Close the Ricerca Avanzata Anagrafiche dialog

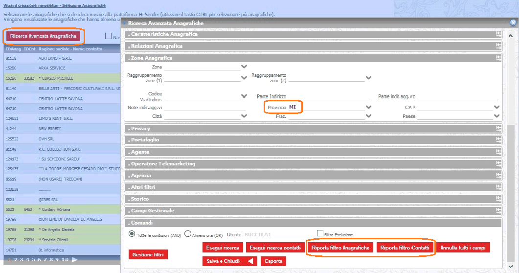513,23
